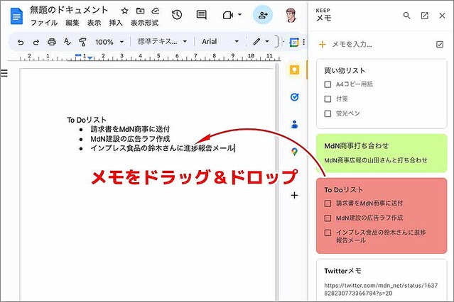Open the Google Maps side panel icon
This screenshot has width=454, height=302.
294,152
